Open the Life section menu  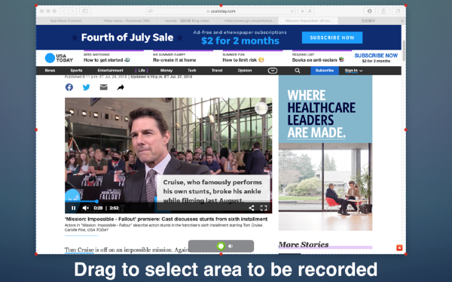pos(142,71)
